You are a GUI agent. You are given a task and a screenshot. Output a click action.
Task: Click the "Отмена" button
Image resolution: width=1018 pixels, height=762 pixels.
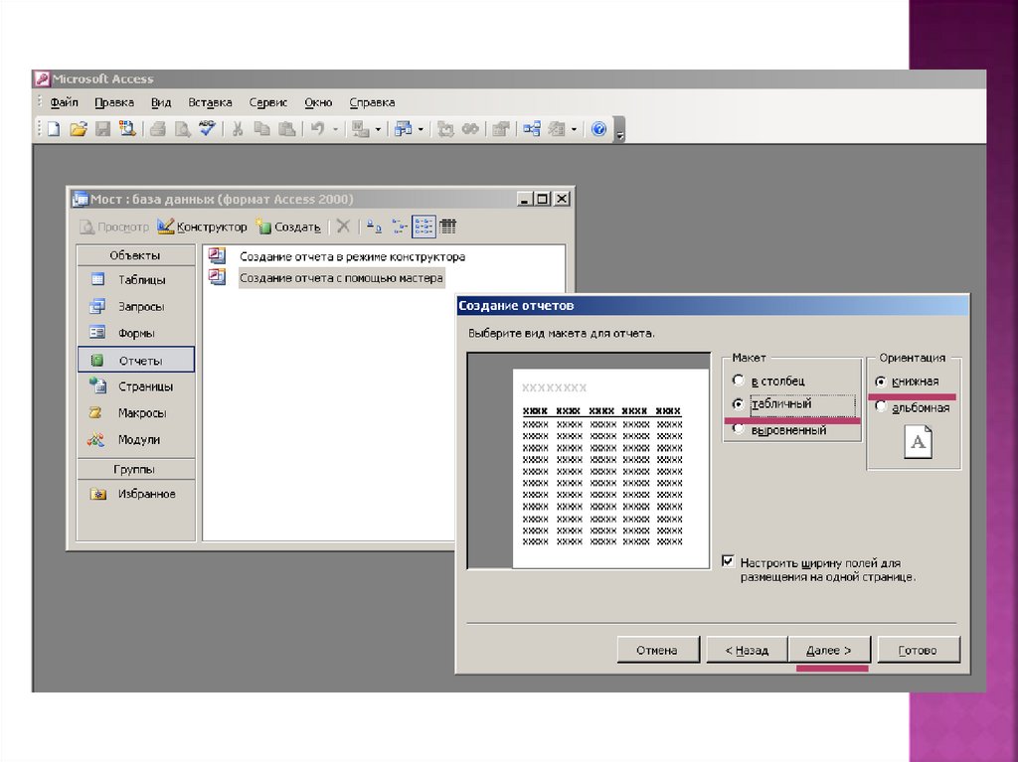(656, 650)
